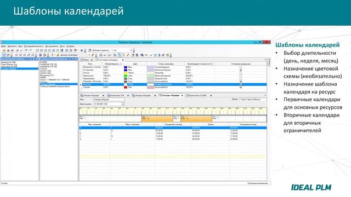Click the Добавить период button
Screen dimensions: 351x197
coord(99,50)
